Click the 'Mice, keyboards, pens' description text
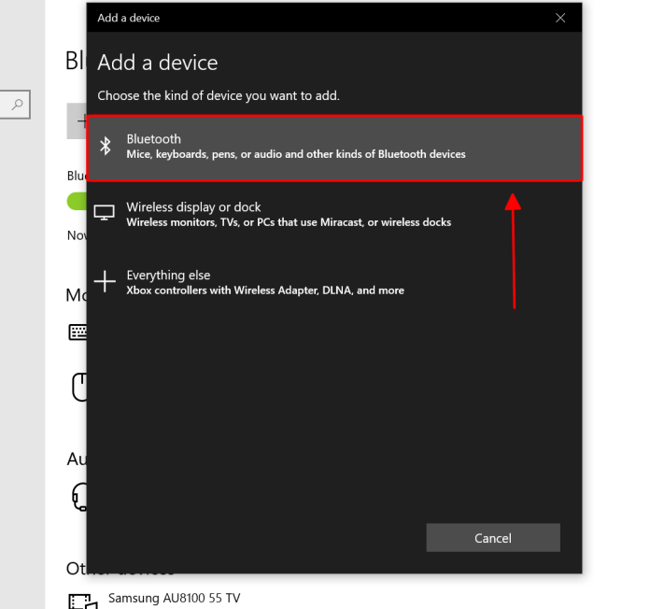 [295, 154]
